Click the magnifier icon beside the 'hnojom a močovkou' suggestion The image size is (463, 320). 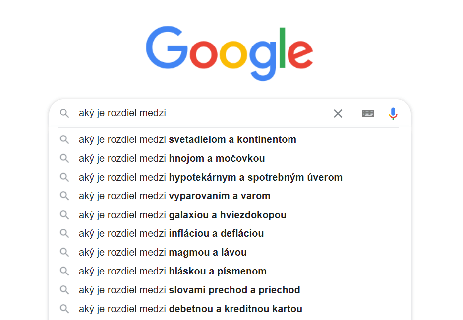(x=64, y=158)
